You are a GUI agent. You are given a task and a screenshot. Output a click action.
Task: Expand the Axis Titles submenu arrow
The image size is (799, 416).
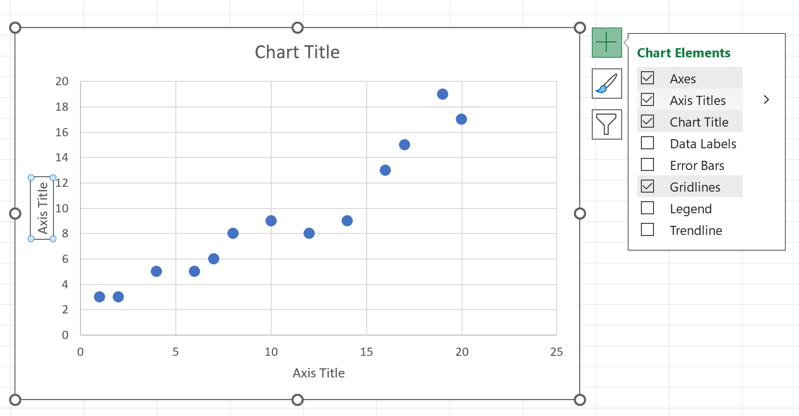click(766, 99)
